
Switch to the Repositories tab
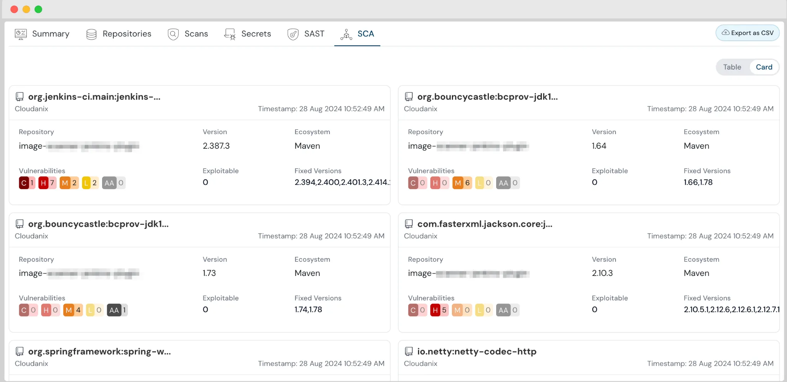[x=126, y=34]
